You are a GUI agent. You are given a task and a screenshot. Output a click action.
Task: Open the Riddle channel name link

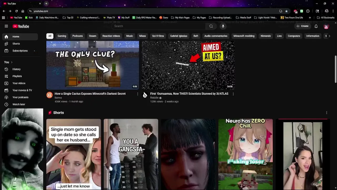pos(154,98)
